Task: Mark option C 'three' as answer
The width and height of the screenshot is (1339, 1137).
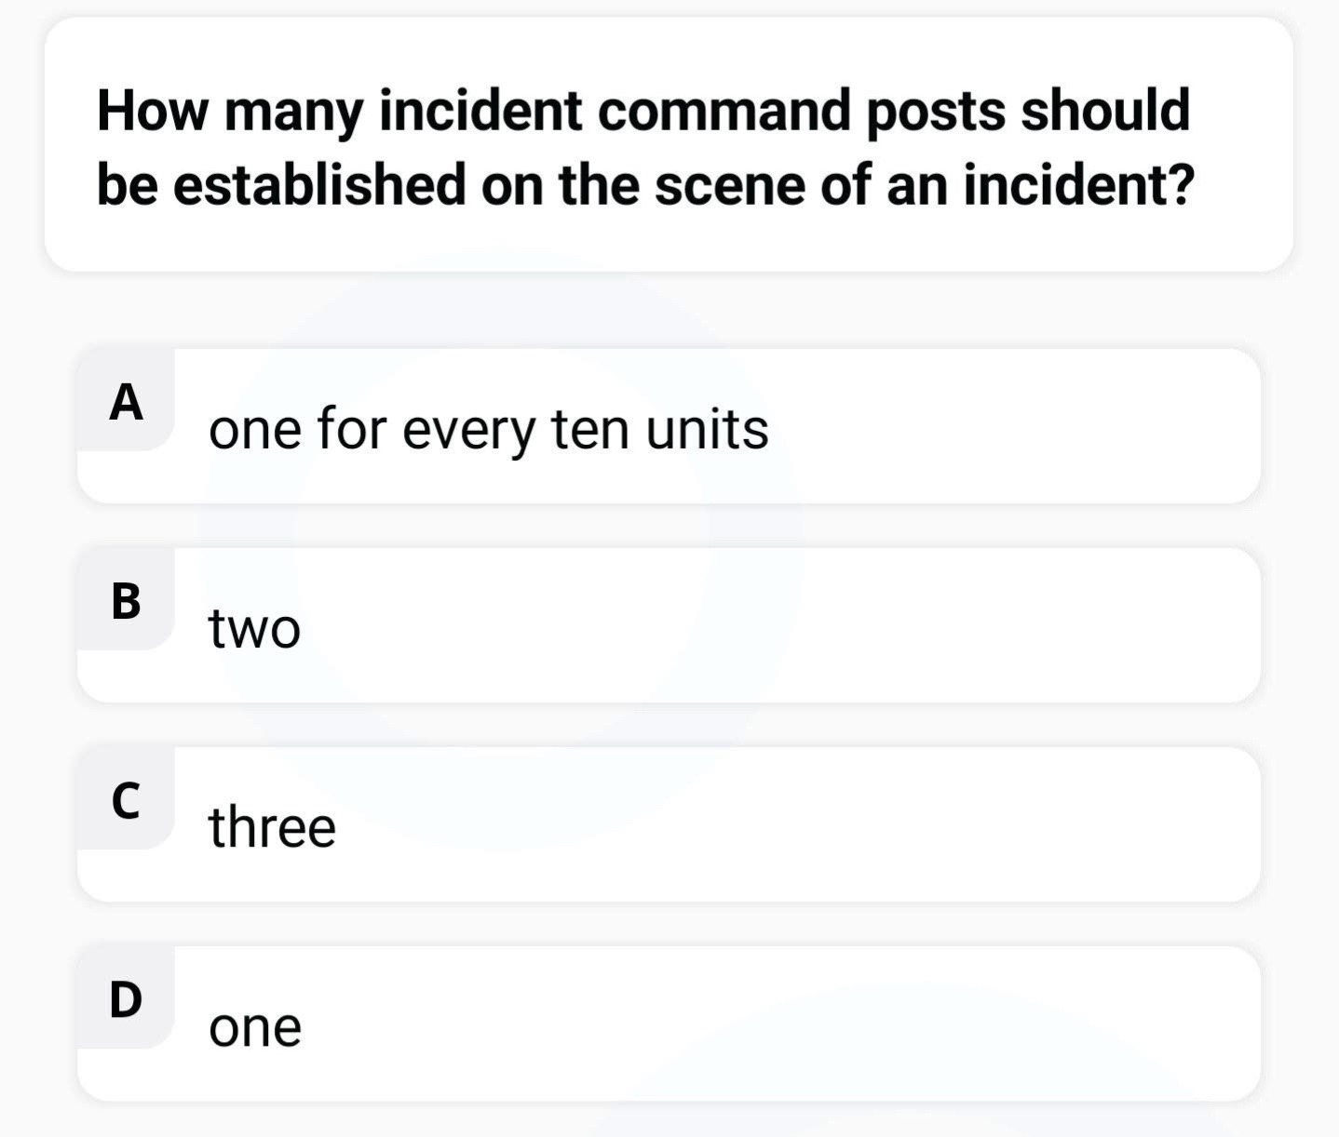Action: 669,824
